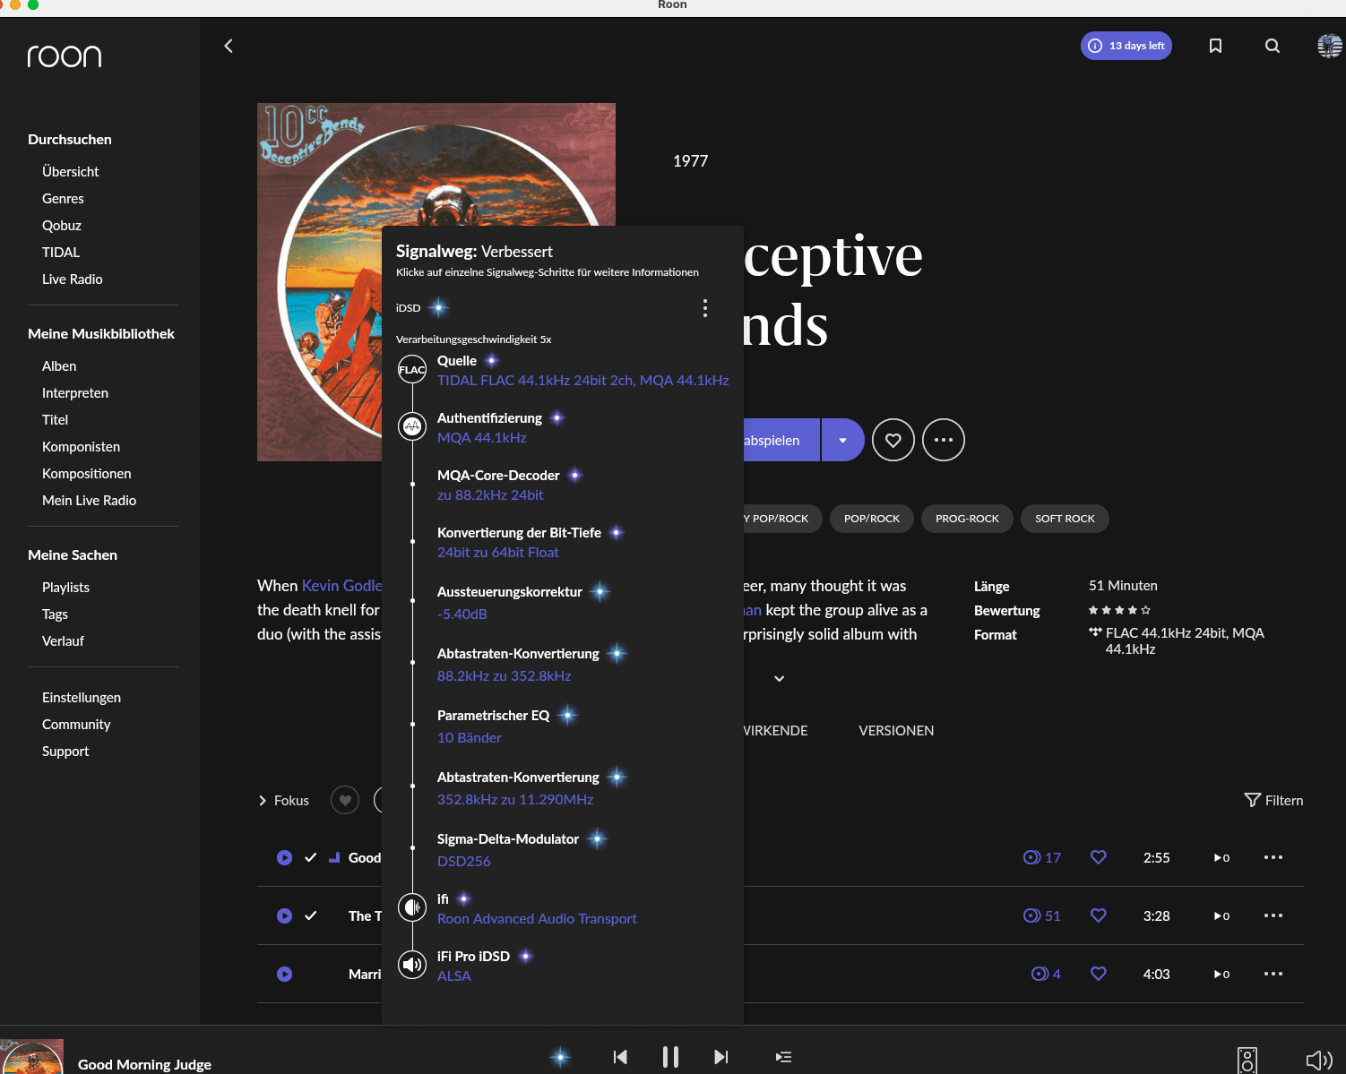Image resolution: width=1346 pixels, height=1074 pixels.
Task: Open signal path star in playback bar
Action: point(560,1057)
